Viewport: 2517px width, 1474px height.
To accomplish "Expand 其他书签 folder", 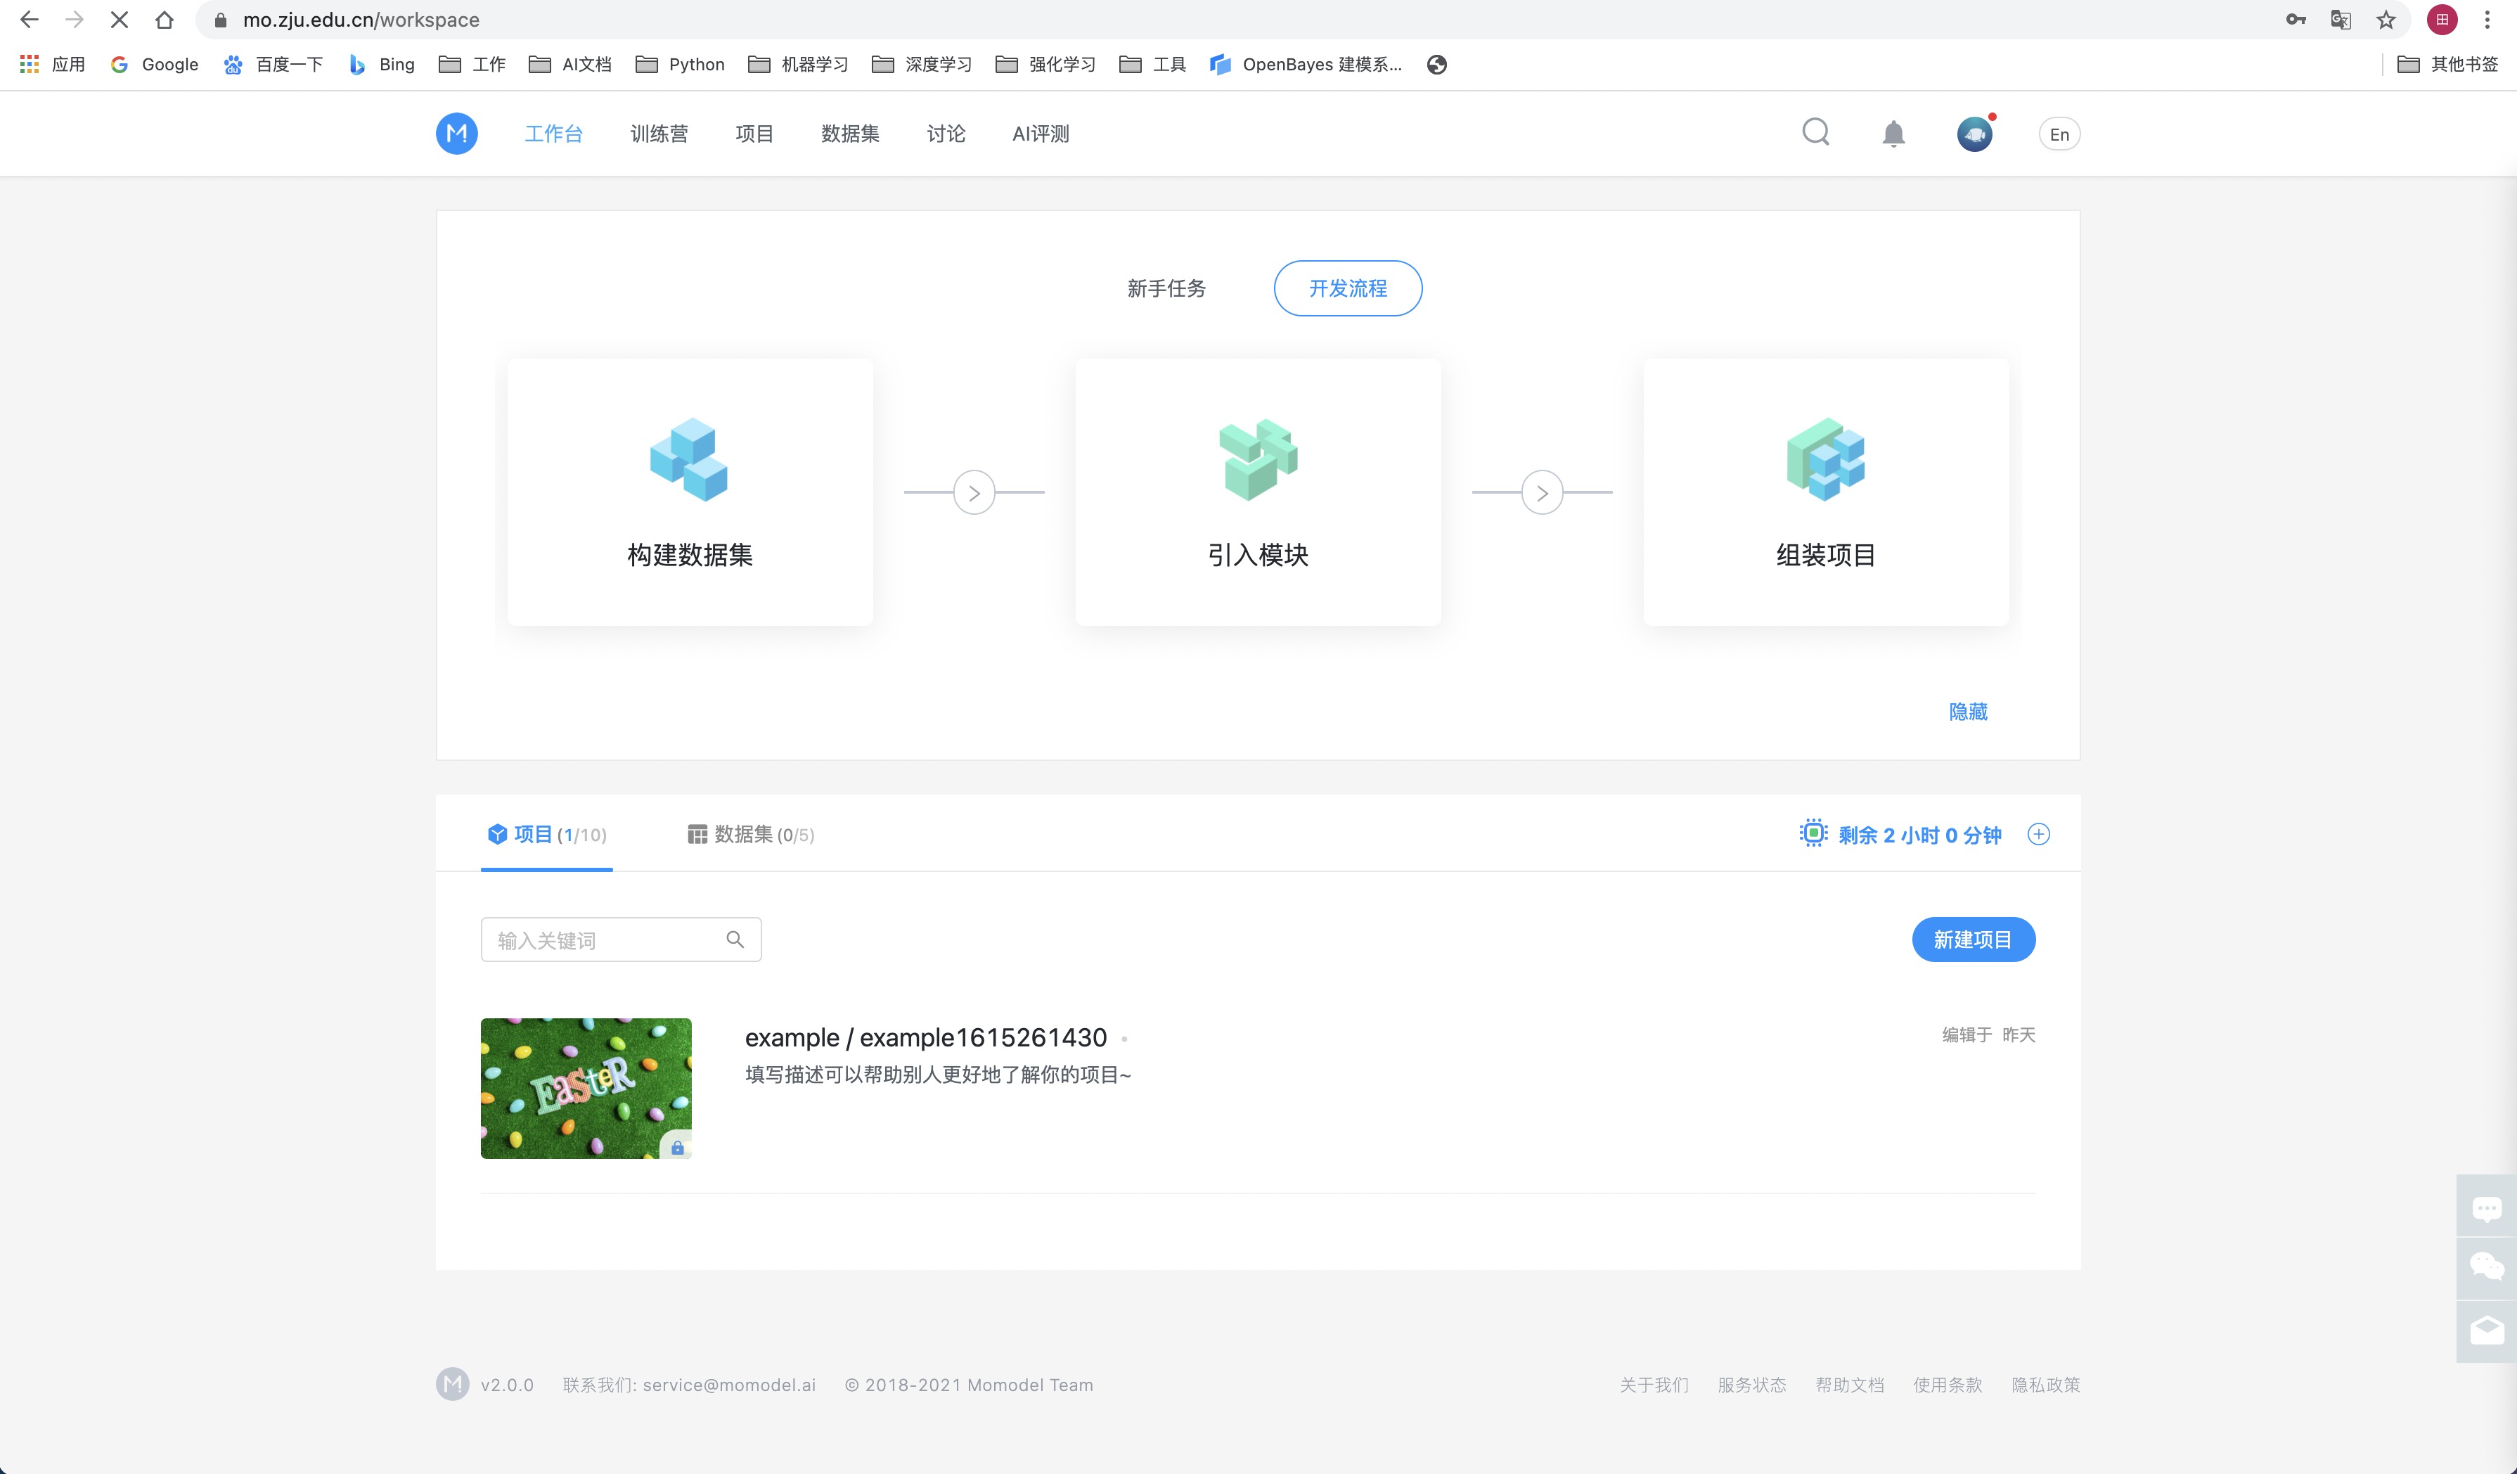I will tap(2448, 64).
